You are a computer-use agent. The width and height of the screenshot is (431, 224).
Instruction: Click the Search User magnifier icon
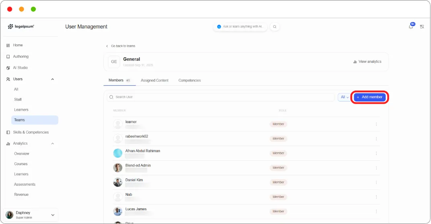click(111, 97)
